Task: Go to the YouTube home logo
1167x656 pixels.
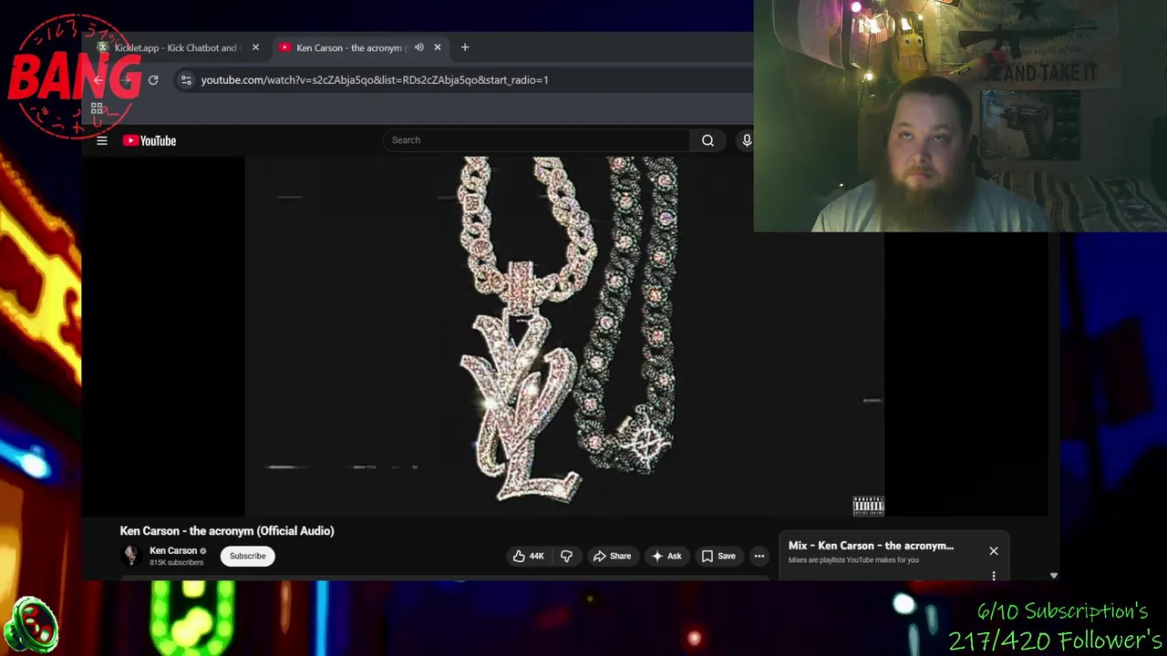Action: 150,140
